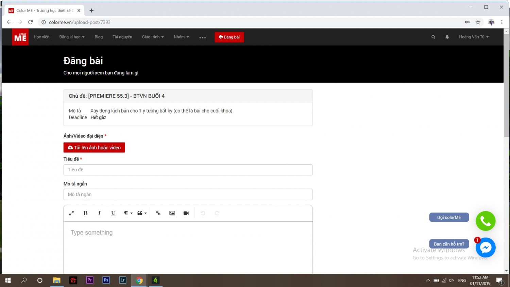Click into the Type something editor area
Viewport: 510px width, 287px height.
188,248
